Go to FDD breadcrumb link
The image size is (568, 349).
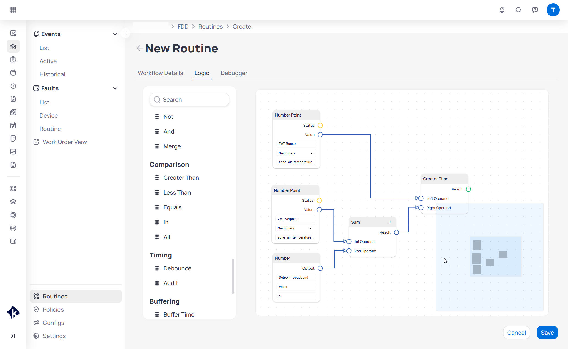[x=183, y=27]
